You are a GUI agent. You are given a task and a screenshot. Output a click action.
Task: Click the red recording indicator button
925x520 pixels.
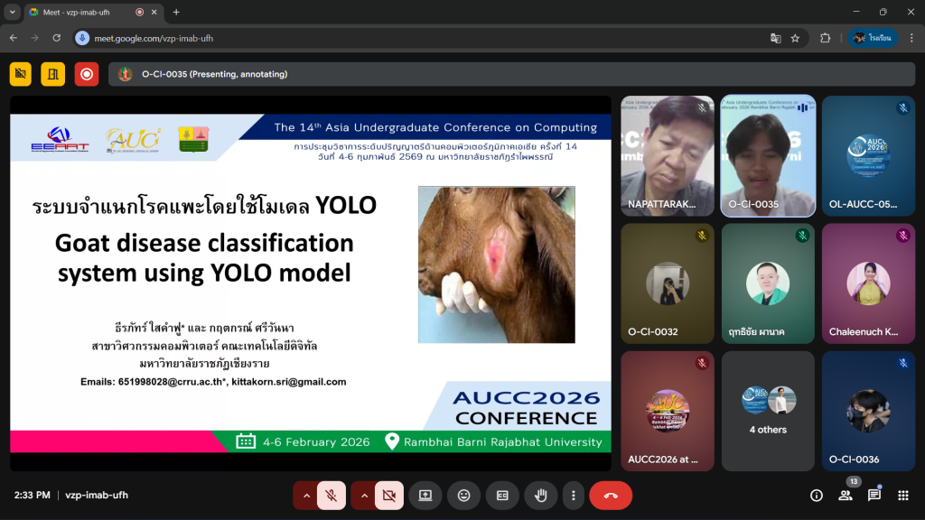tap(87, 74)
